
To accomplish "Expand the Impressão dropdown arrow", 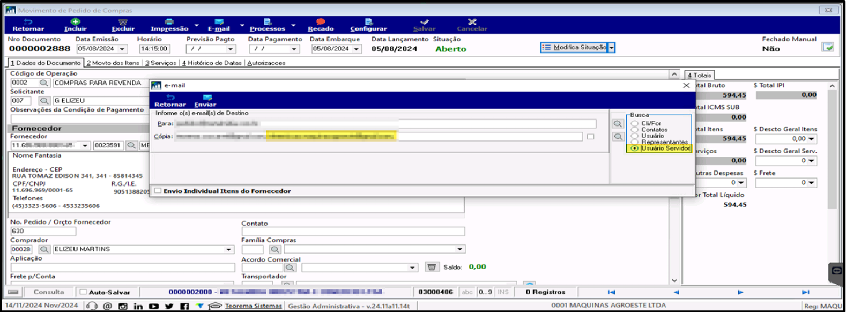I will tap(196, 25).
